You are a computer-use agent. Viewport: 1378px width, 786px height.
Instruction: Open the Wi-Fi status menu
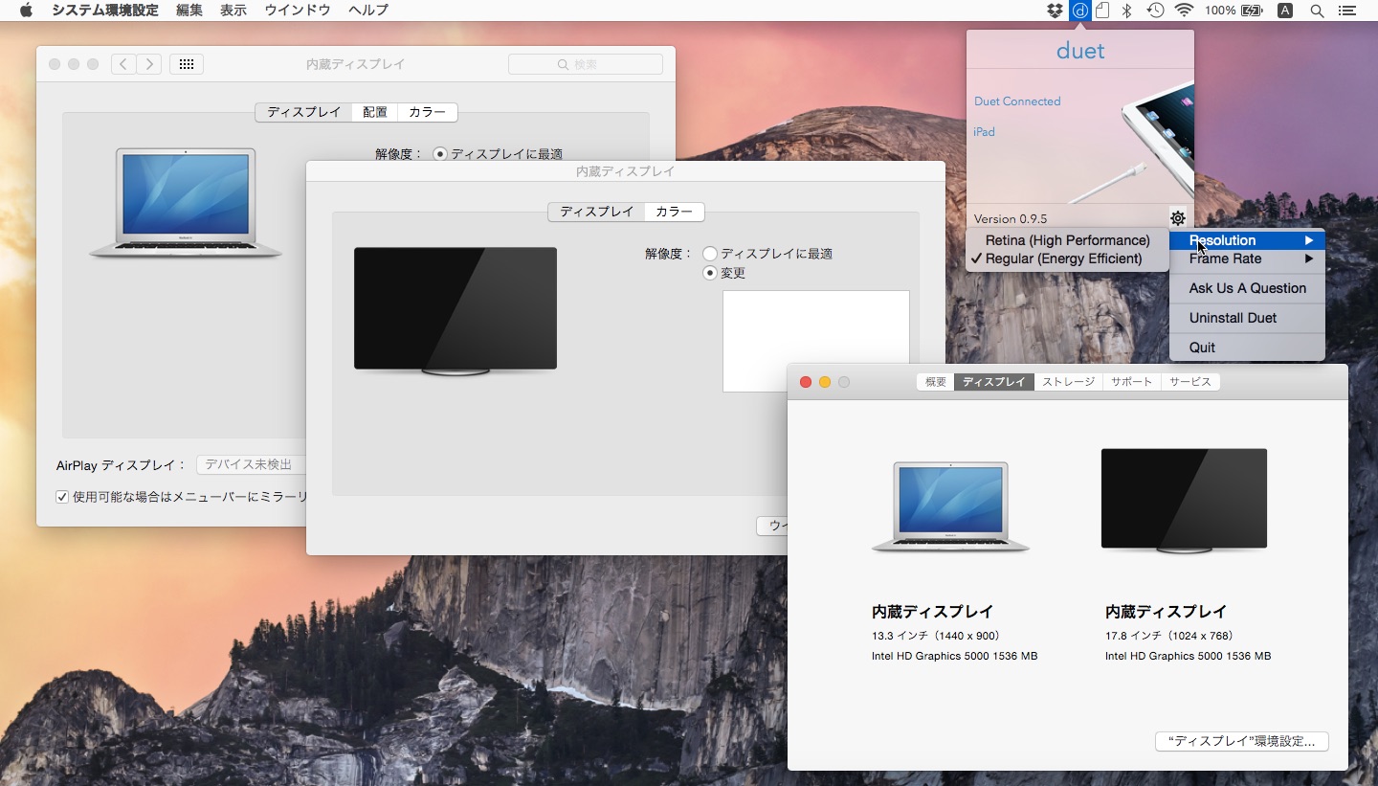click(1185, 11)
